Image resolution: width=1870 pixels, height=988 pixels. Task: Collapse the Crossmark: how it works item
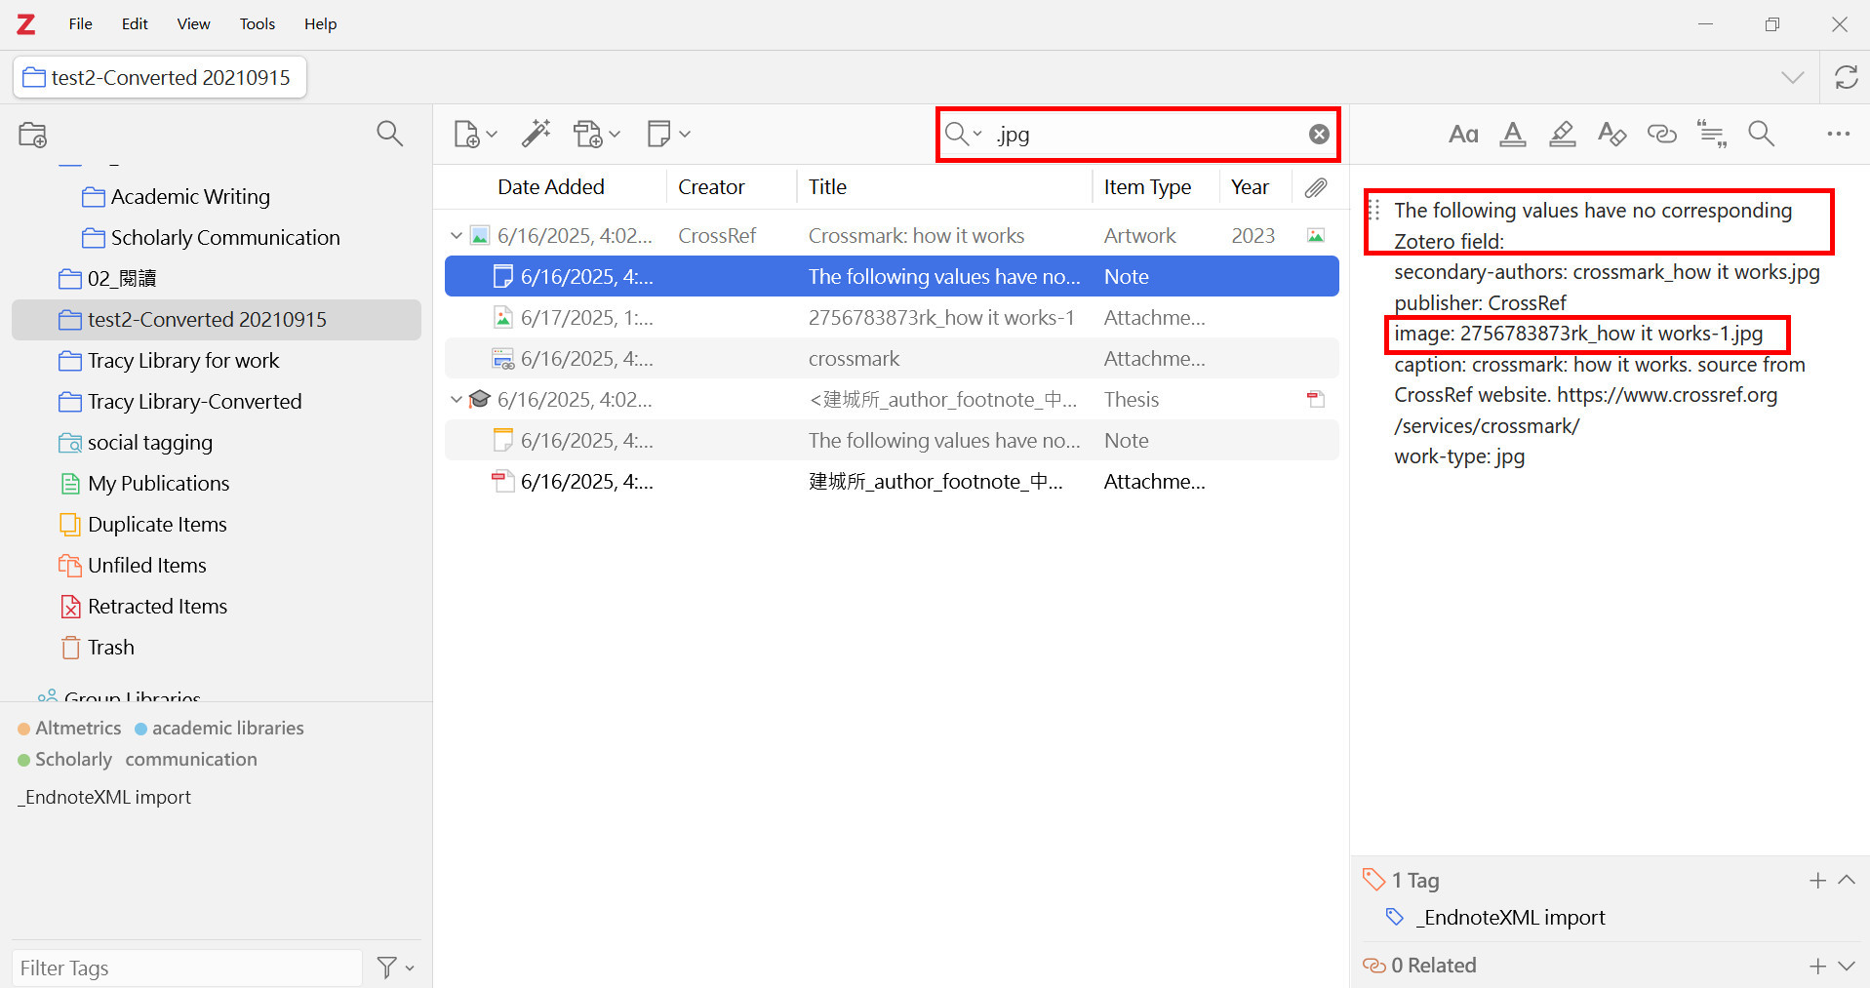click(456, 236)
